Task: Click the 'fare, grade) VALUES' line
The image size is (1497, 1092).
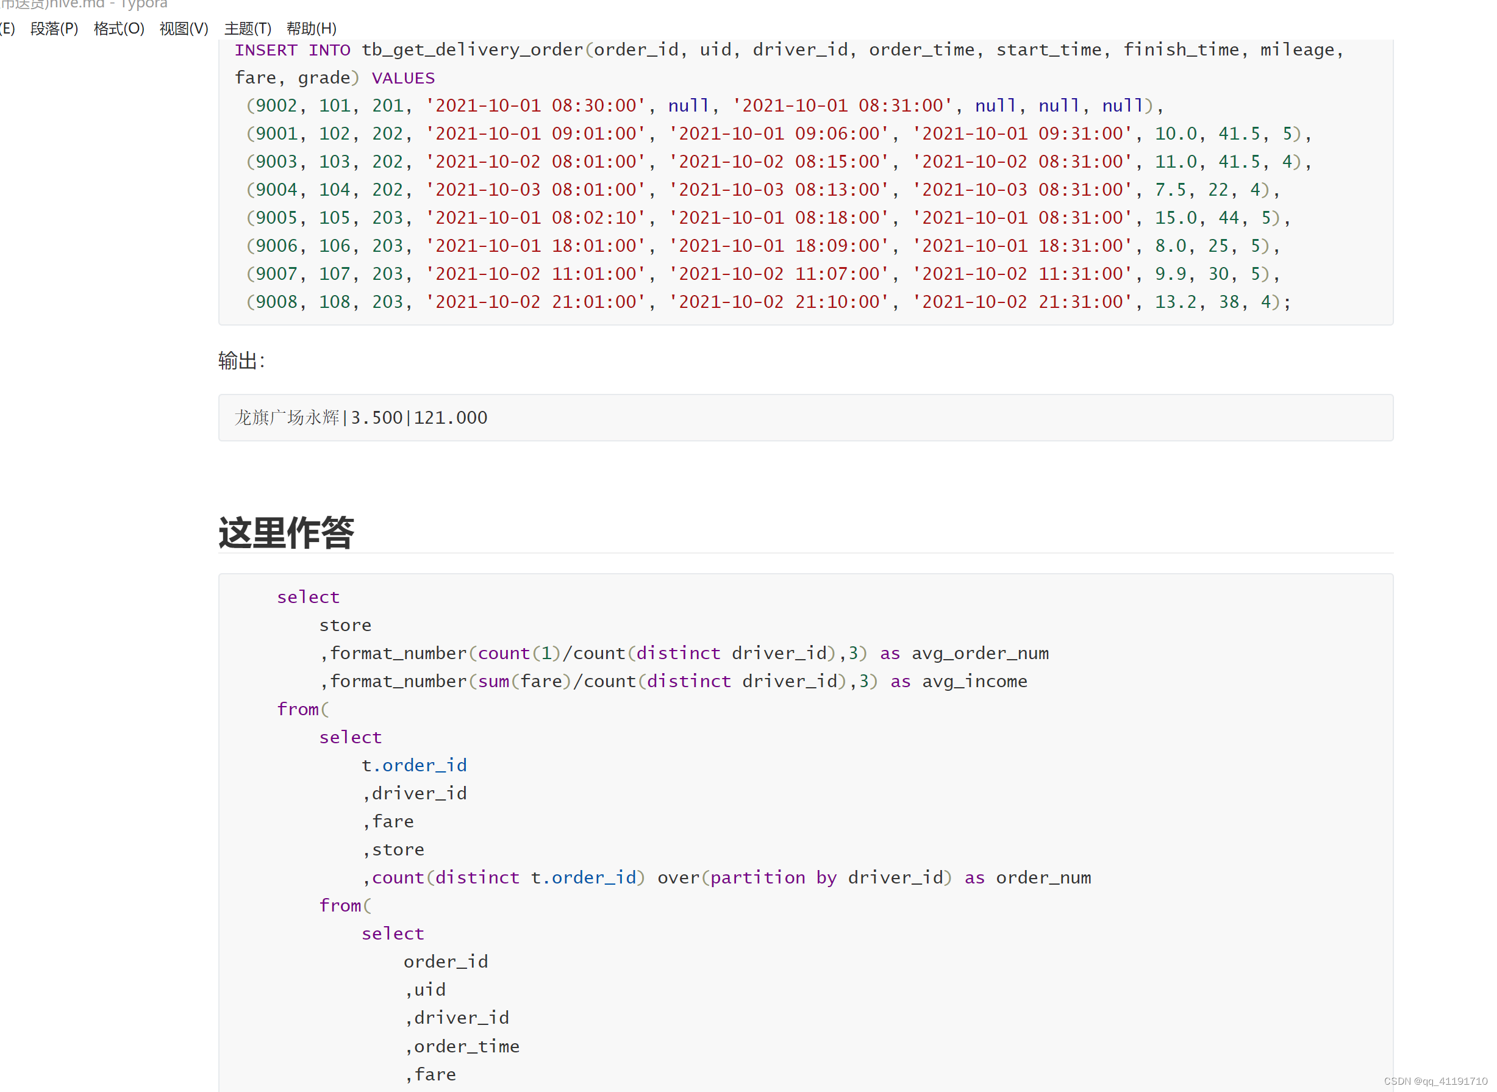Action: click(335, 78)
